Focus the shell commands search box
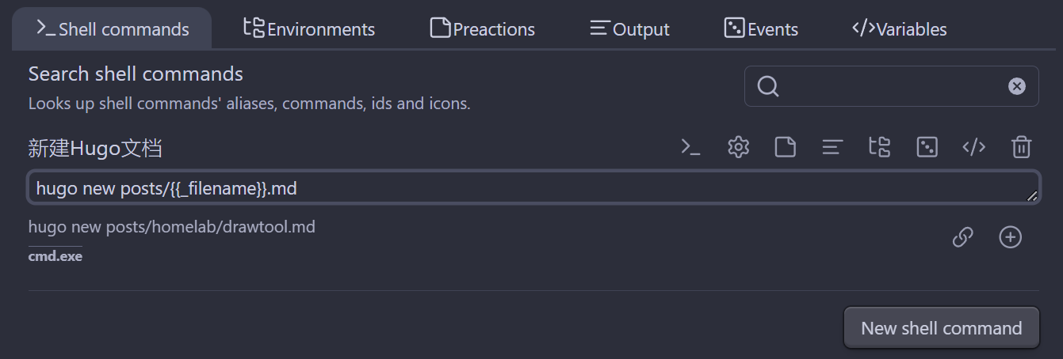 coord(891,86)
